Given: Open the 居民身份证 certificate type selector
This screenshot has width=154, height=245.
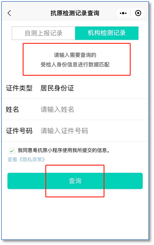Looking at the screenshot, I should [57, 88].
